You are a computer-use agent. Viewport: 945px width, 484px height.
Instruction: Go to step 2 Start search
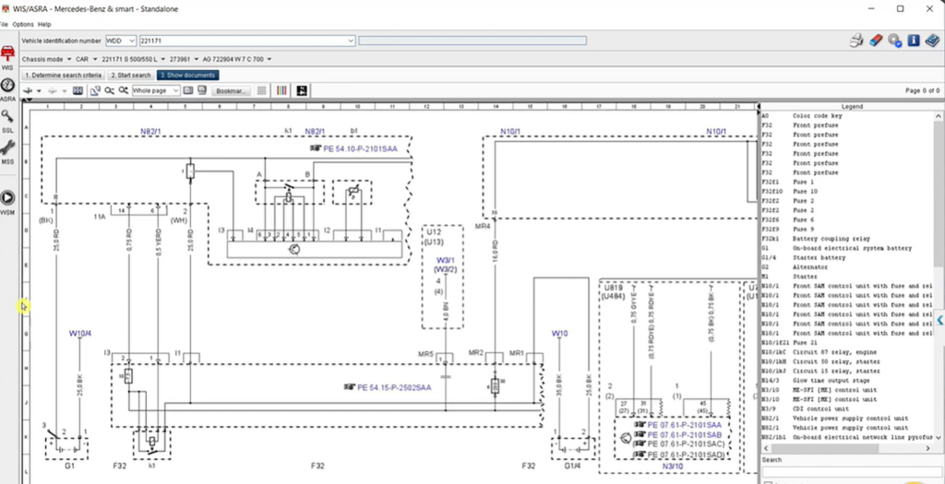point(130,76)
